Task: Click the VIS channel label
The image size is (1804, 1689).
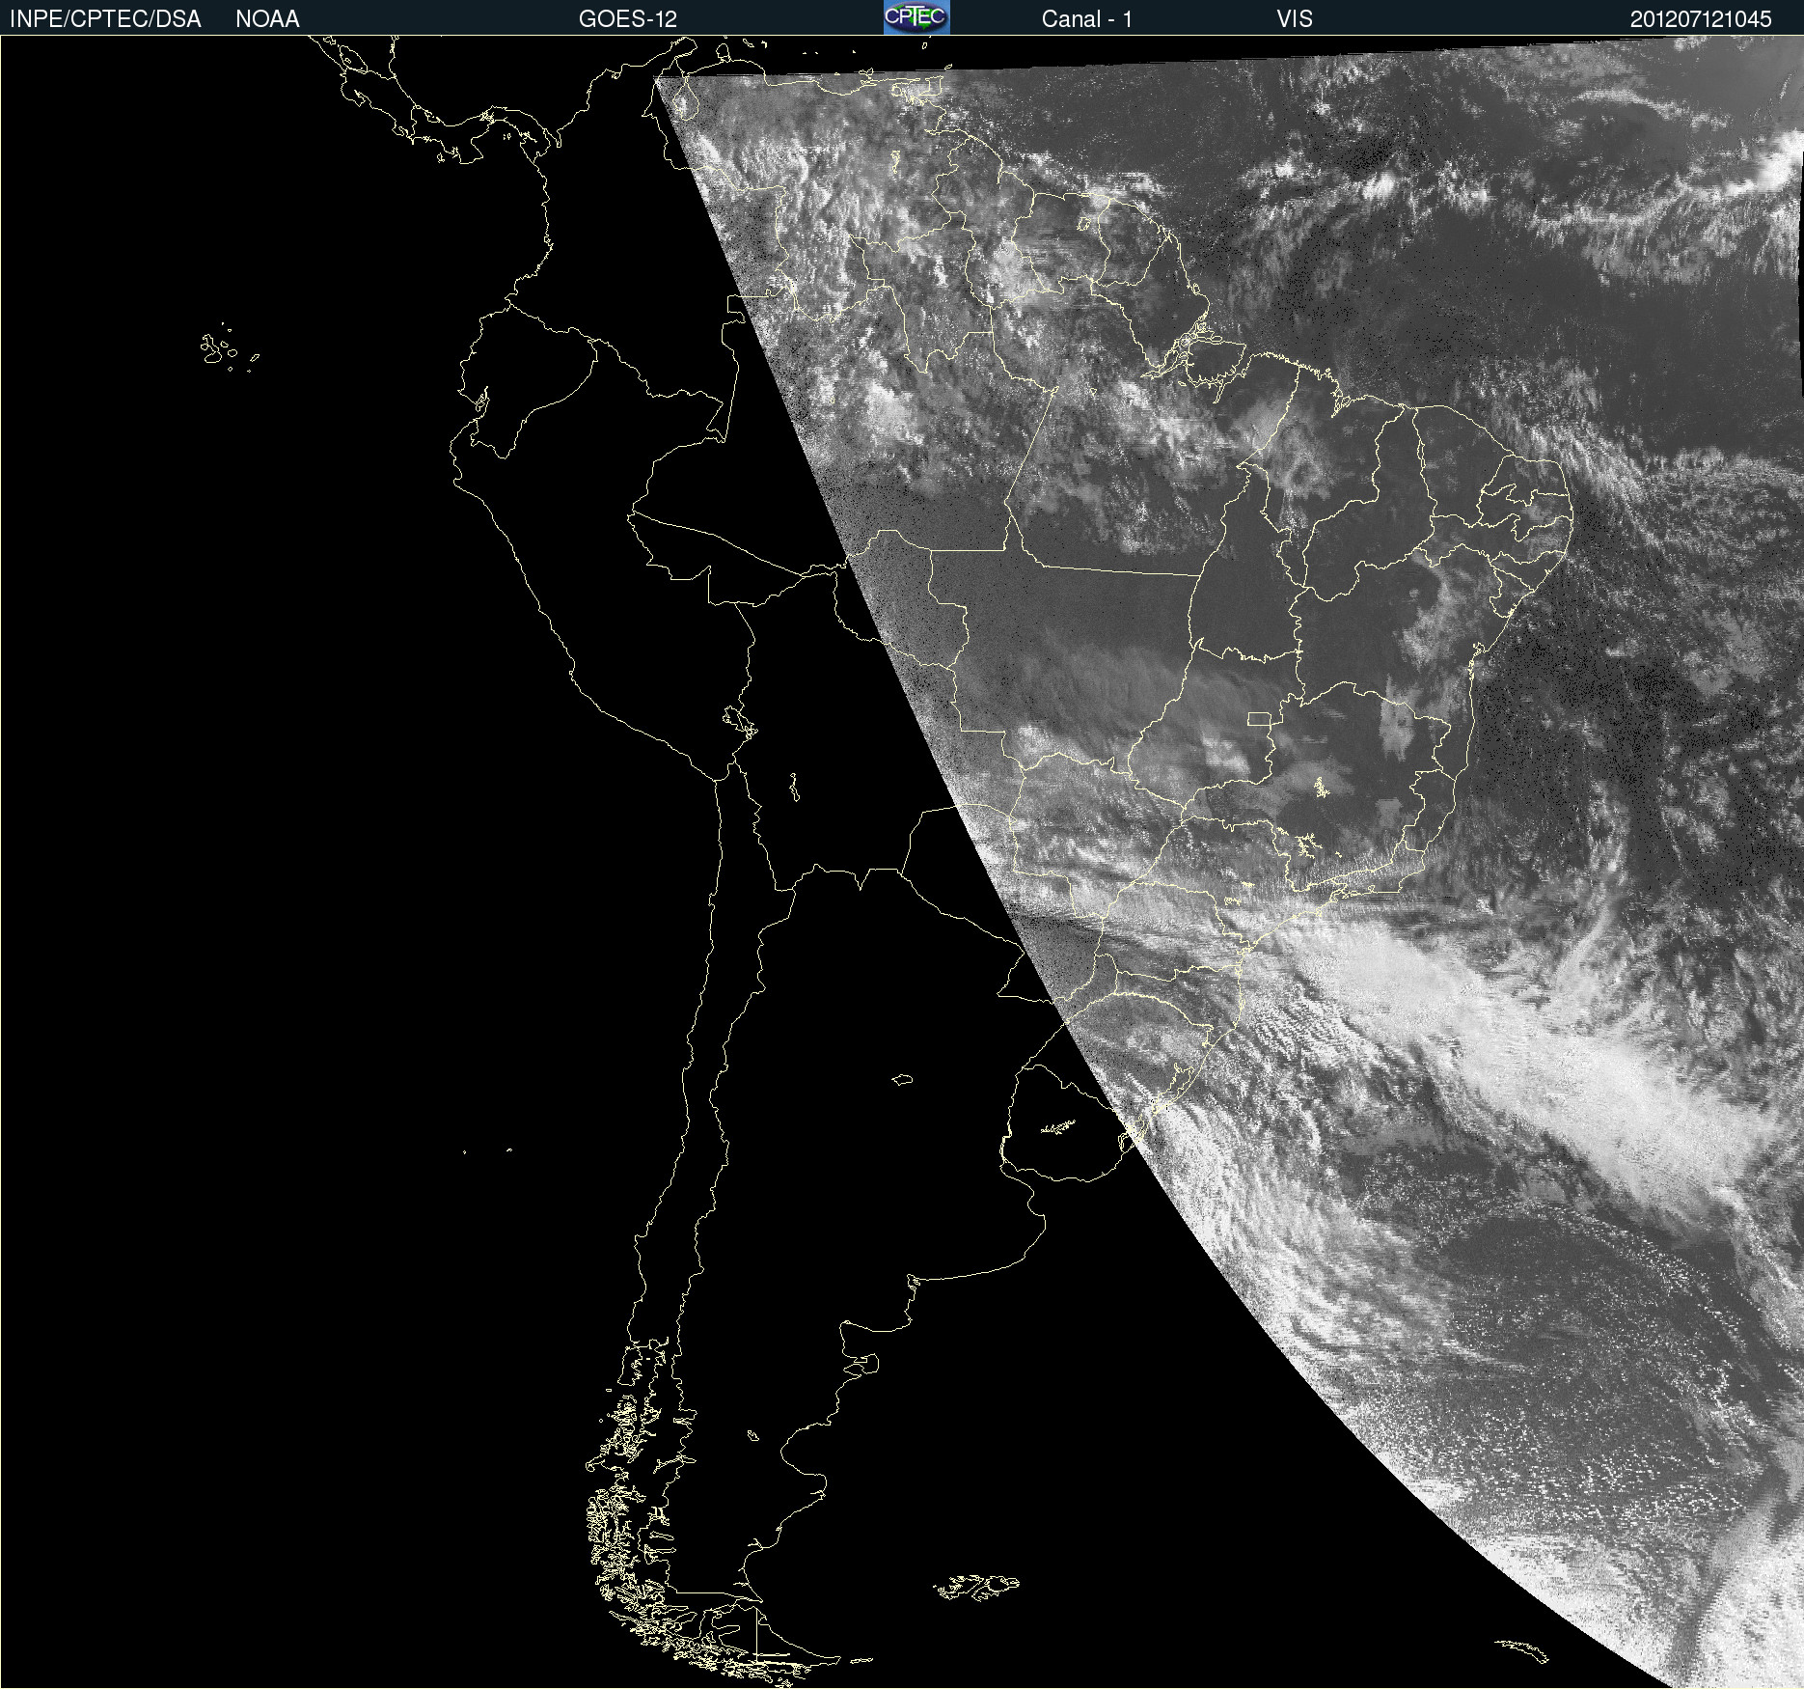Action: (1295, 19)
